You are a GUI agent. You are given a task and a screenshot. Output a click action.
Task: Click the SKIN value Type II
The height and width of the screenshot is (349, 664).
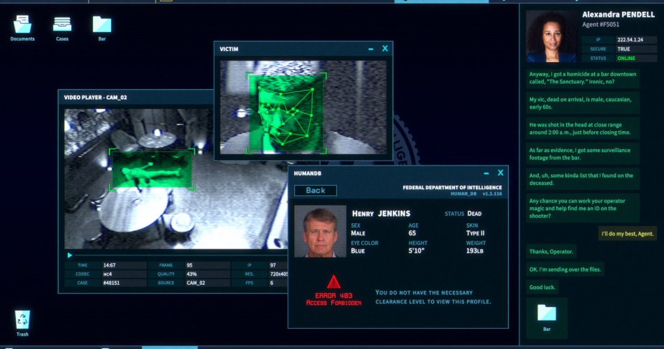[x=475, y=233]
